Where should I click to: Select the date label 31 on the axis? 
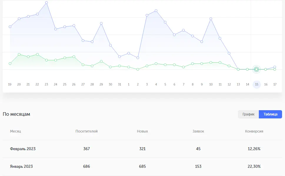pyautogui.click(x=119, y=85)
